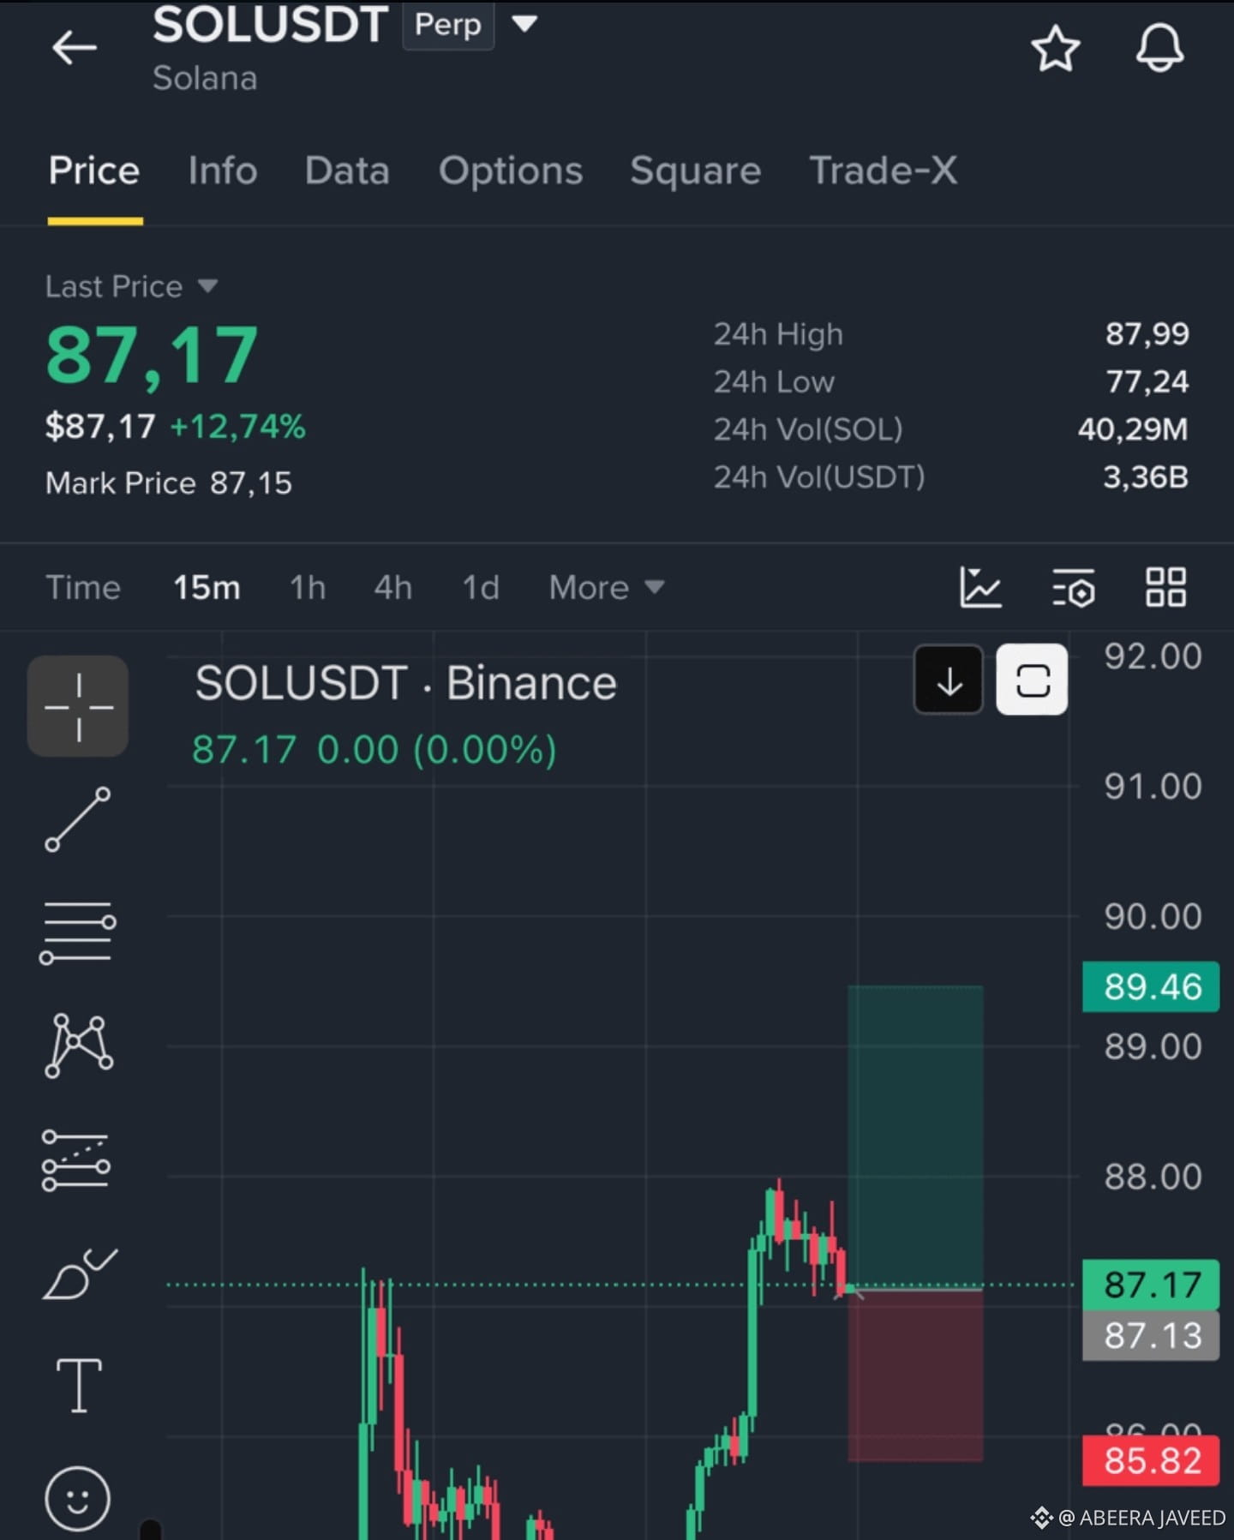
Task: Tap the 24h Vol(USDT) value 3,36B
Action: [1146, 477]
